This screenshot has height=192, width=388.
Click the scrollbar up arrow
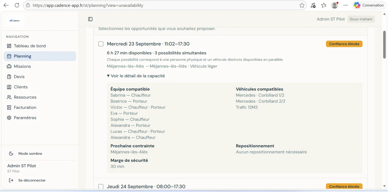point(384,14)
